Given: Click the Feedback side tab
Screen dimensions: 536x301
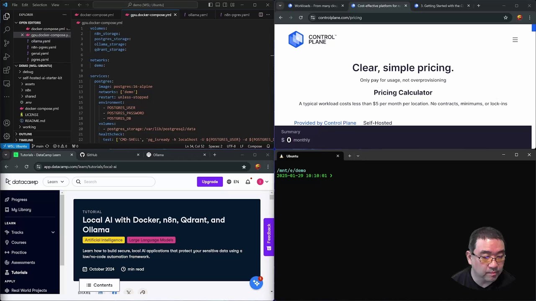Looking at the screenshot, I should pyautogui.click(x=269, y=237).
